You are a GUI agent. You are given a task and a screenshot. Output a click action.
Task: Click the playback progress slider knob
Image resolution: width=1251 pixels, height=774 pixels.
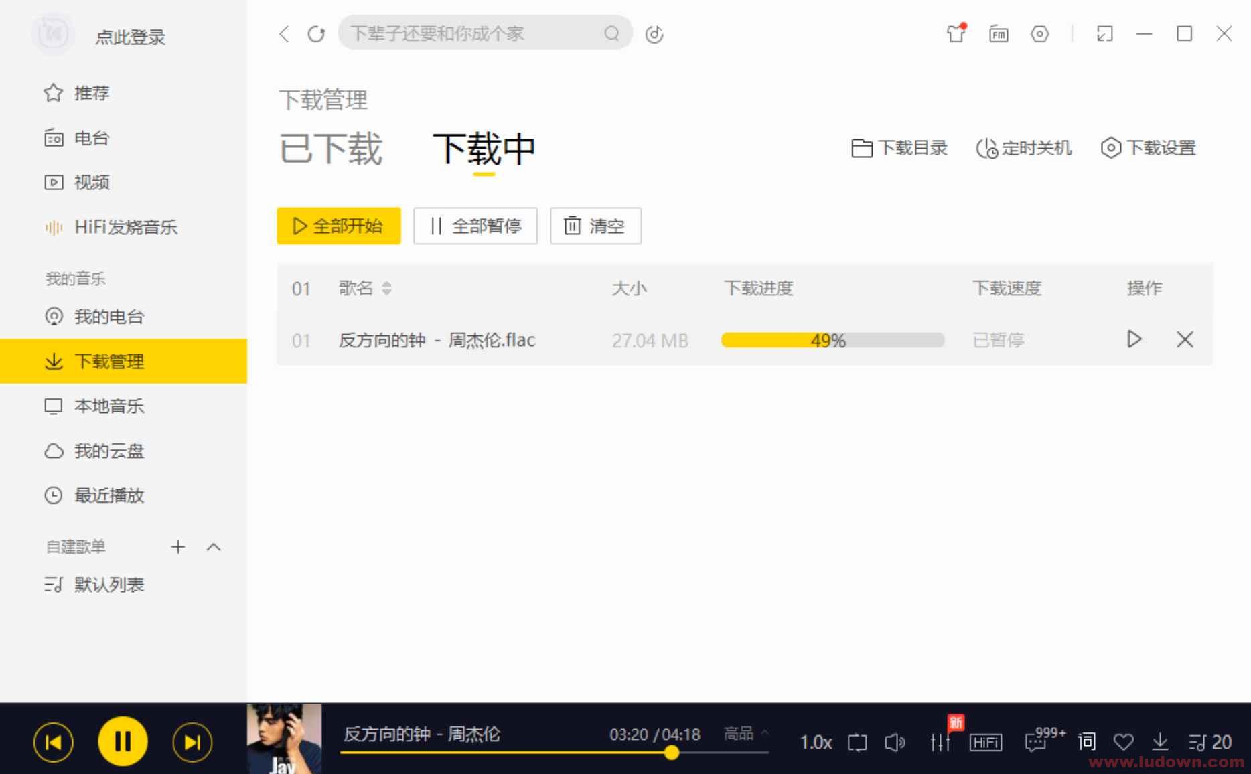coord(672,753)
